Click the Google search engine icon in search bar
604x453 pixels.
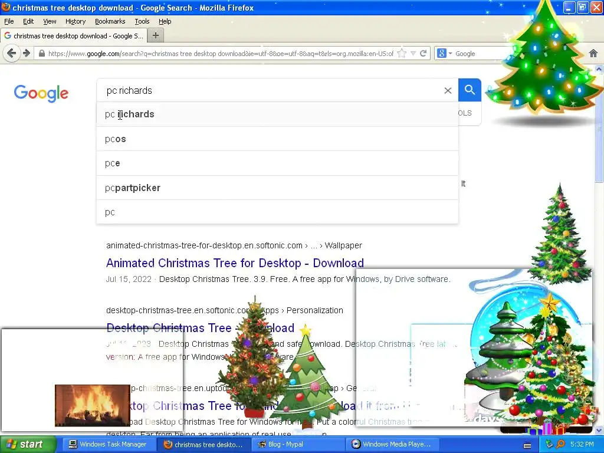(x=441, y=54)
